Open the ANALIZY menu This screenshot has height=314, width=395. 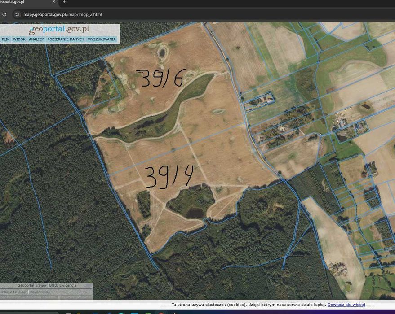click(x=36, y=39)
